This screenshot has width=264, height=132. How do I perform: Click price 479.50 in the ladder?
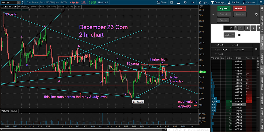(239, 105)
